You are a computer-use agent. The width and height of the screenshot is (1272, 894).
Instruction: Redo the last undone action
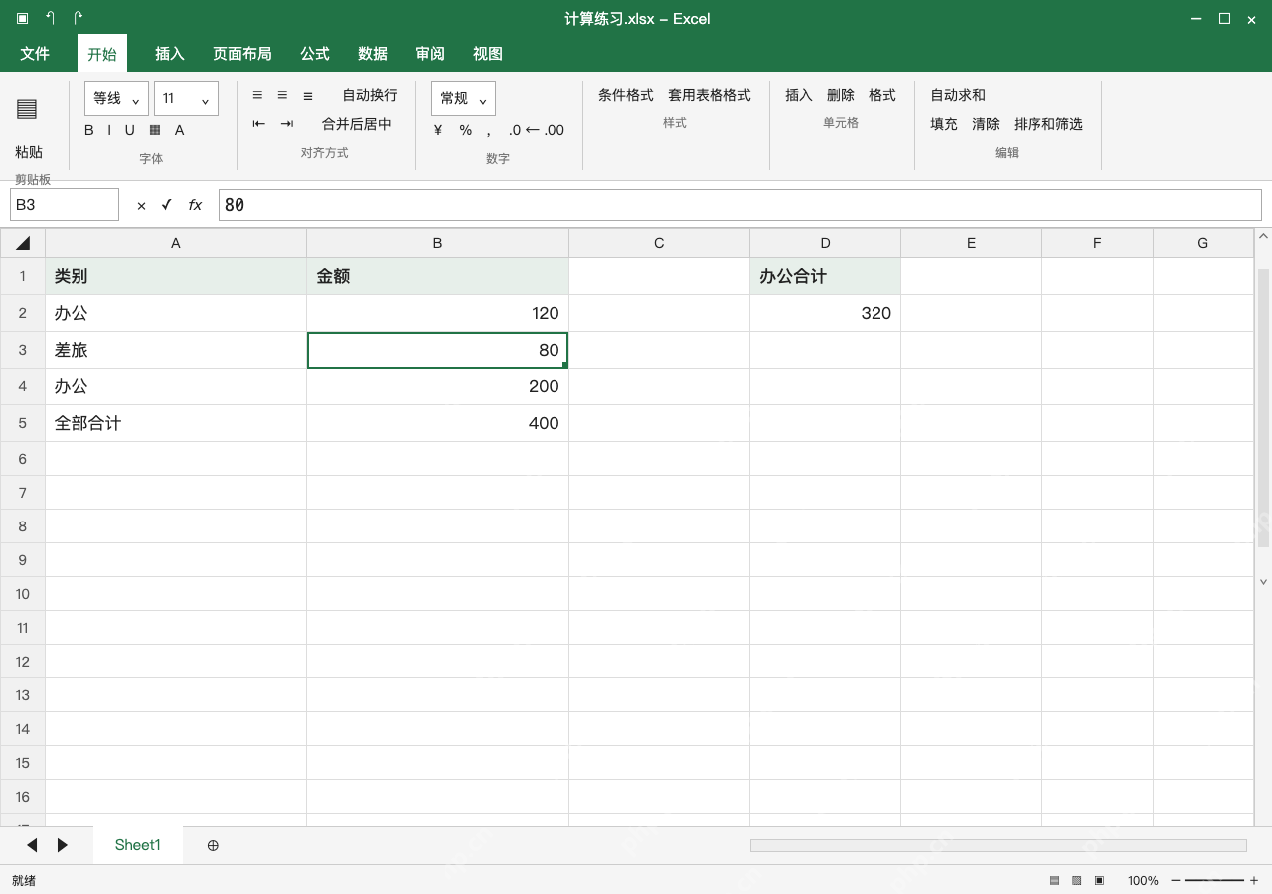pos(79,18)
